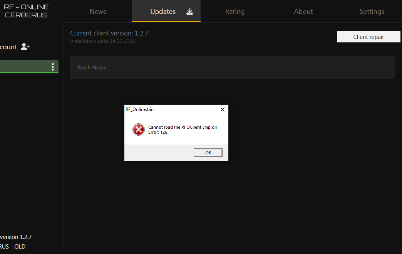Close the RF_Online.bin error dialog with X

tap(222, 109)
